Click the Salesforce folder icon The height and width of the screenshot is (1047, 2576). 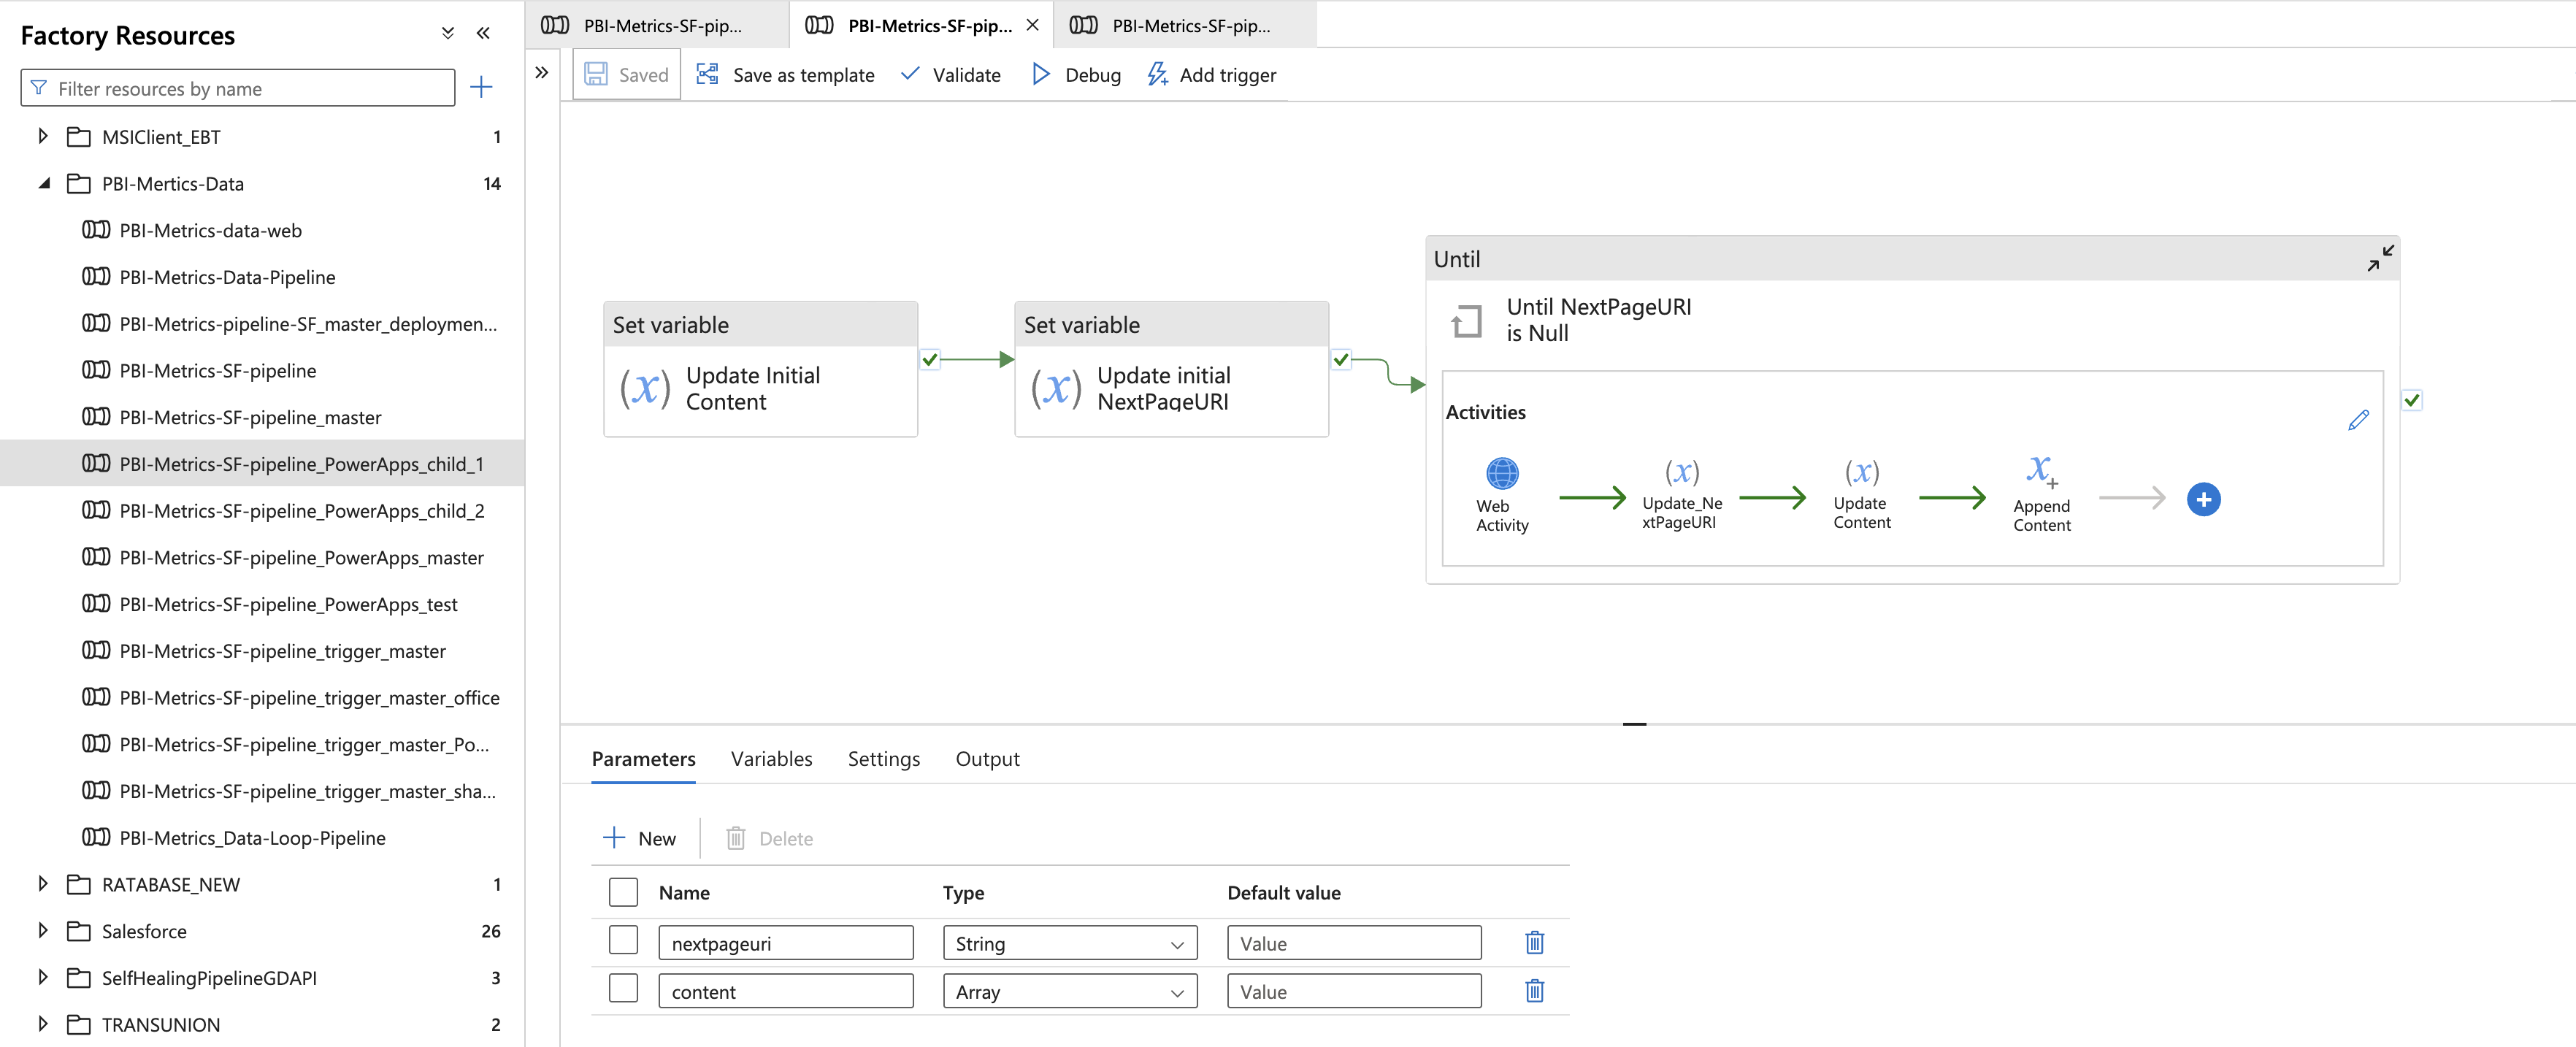(79, 931)
